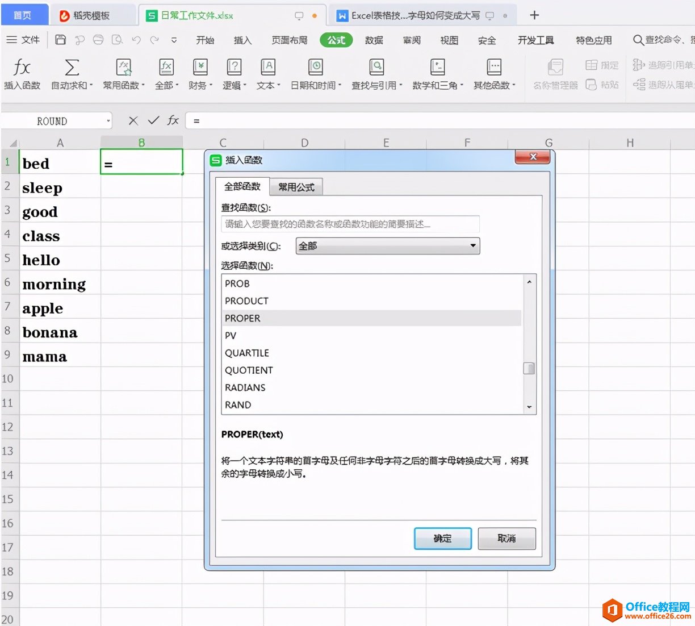Screen dimensions: 695x626
Task: Select PROPER in the function list
Action: point(372,318)
